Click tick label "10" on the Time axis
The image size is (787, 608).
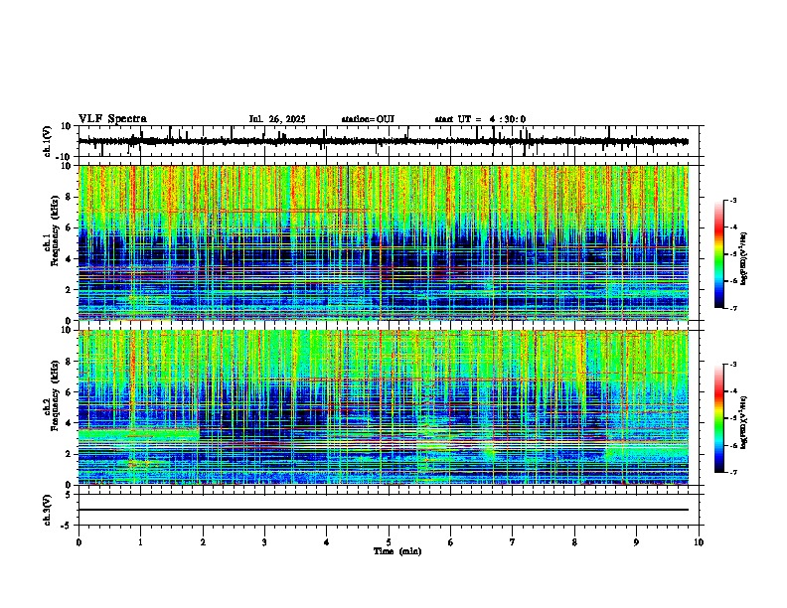click(x=699, y=542)
